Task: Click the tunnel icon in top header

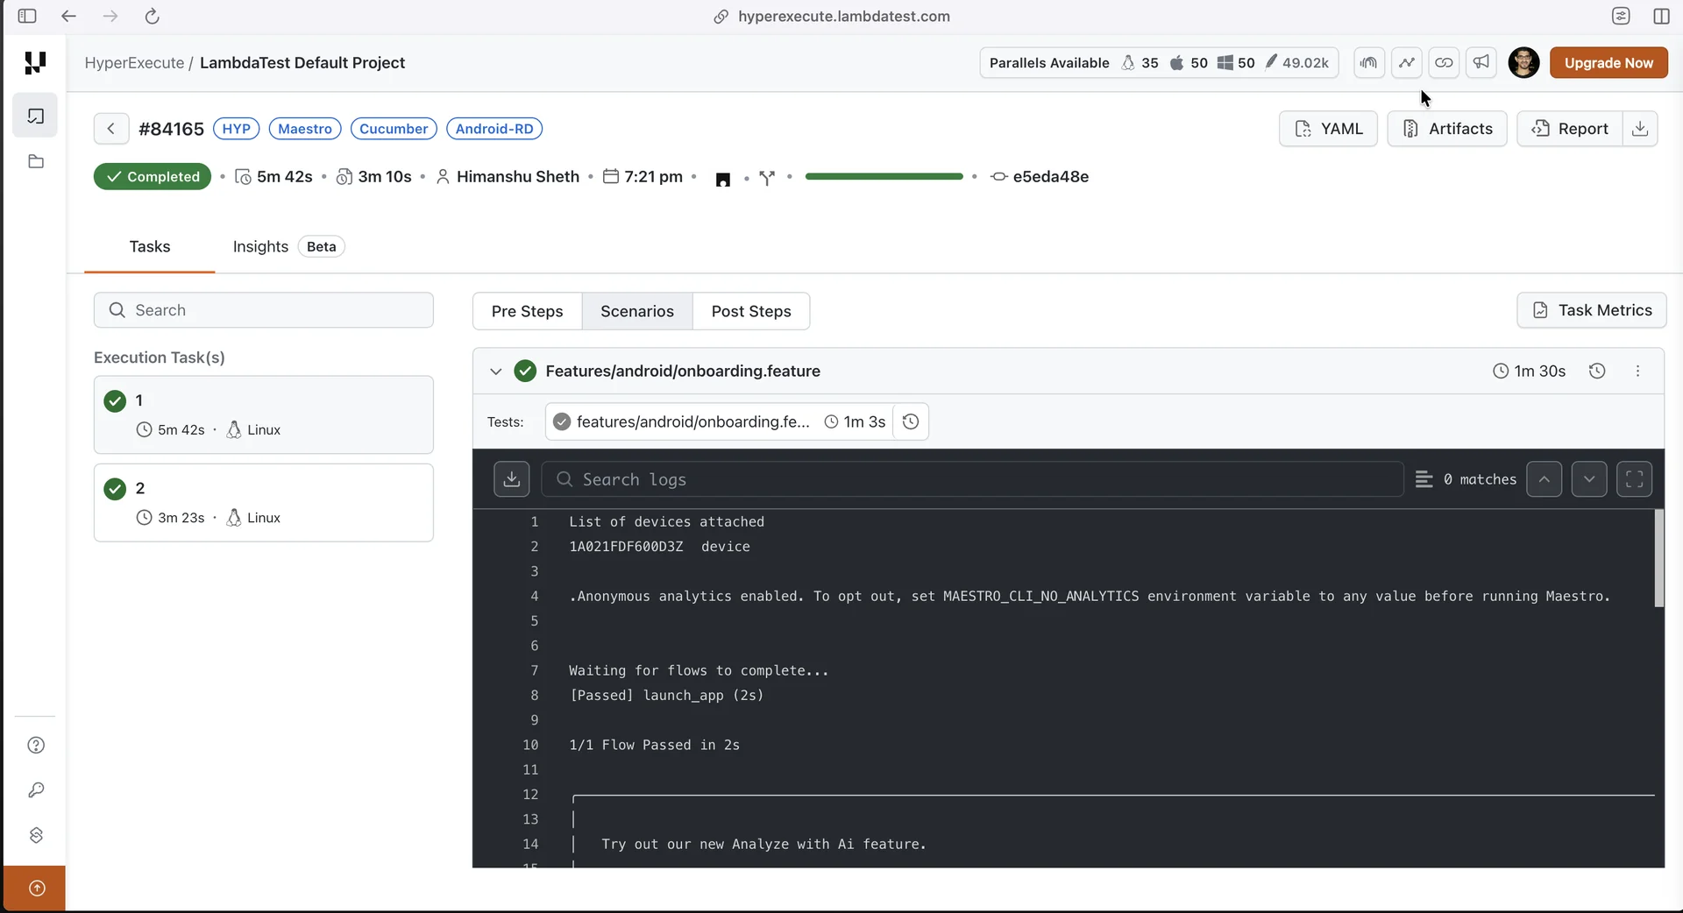Action: pos(1368,62)
